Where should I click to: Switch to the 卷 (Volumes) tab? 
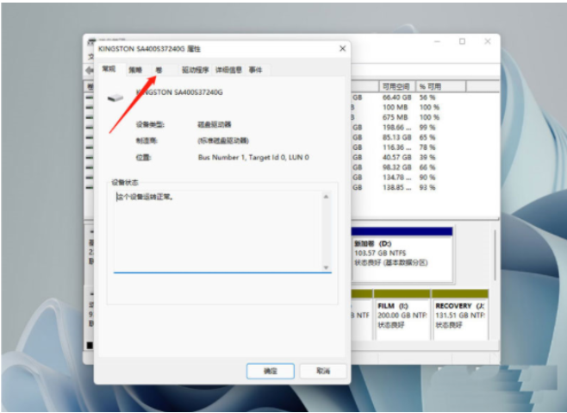[x=159, y=70]
